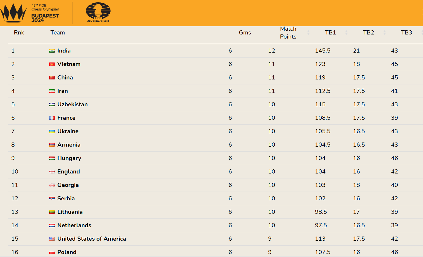Click the India flag icon
This screenshot has height=257, width=423.
[x=52, y=51]
